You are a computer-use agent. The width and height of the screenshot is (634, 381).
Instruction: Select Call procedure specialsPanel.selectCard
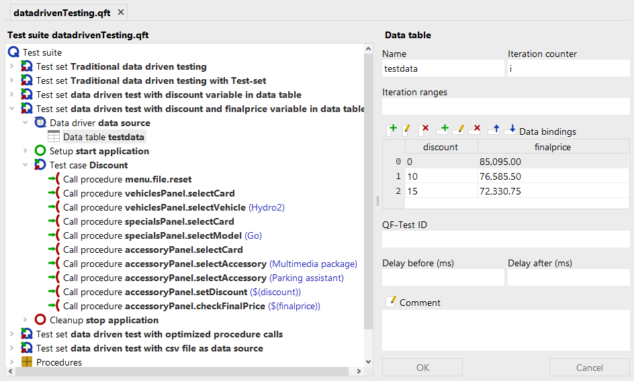pyautogui.click(x=148, y=221)
